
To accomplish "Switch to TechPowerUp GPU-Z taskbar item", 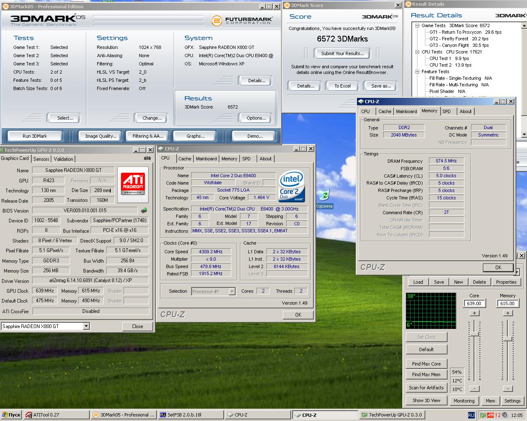I will point(392,415).
